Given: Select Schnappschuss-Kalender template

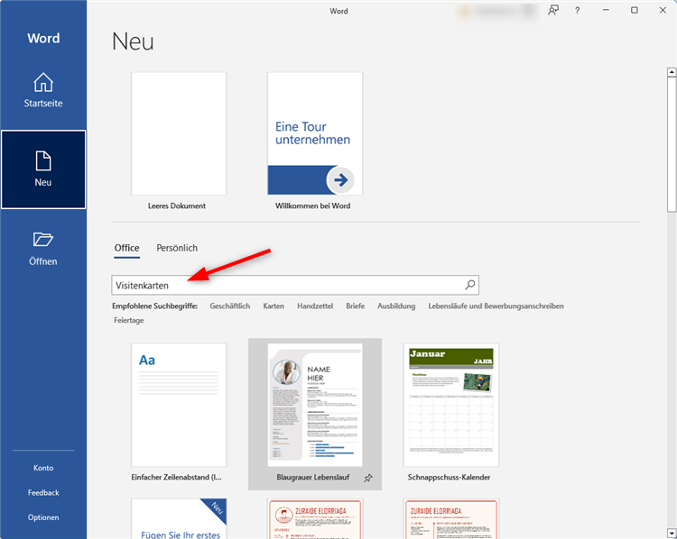Looking at the screenshot, I should (451, 405).
